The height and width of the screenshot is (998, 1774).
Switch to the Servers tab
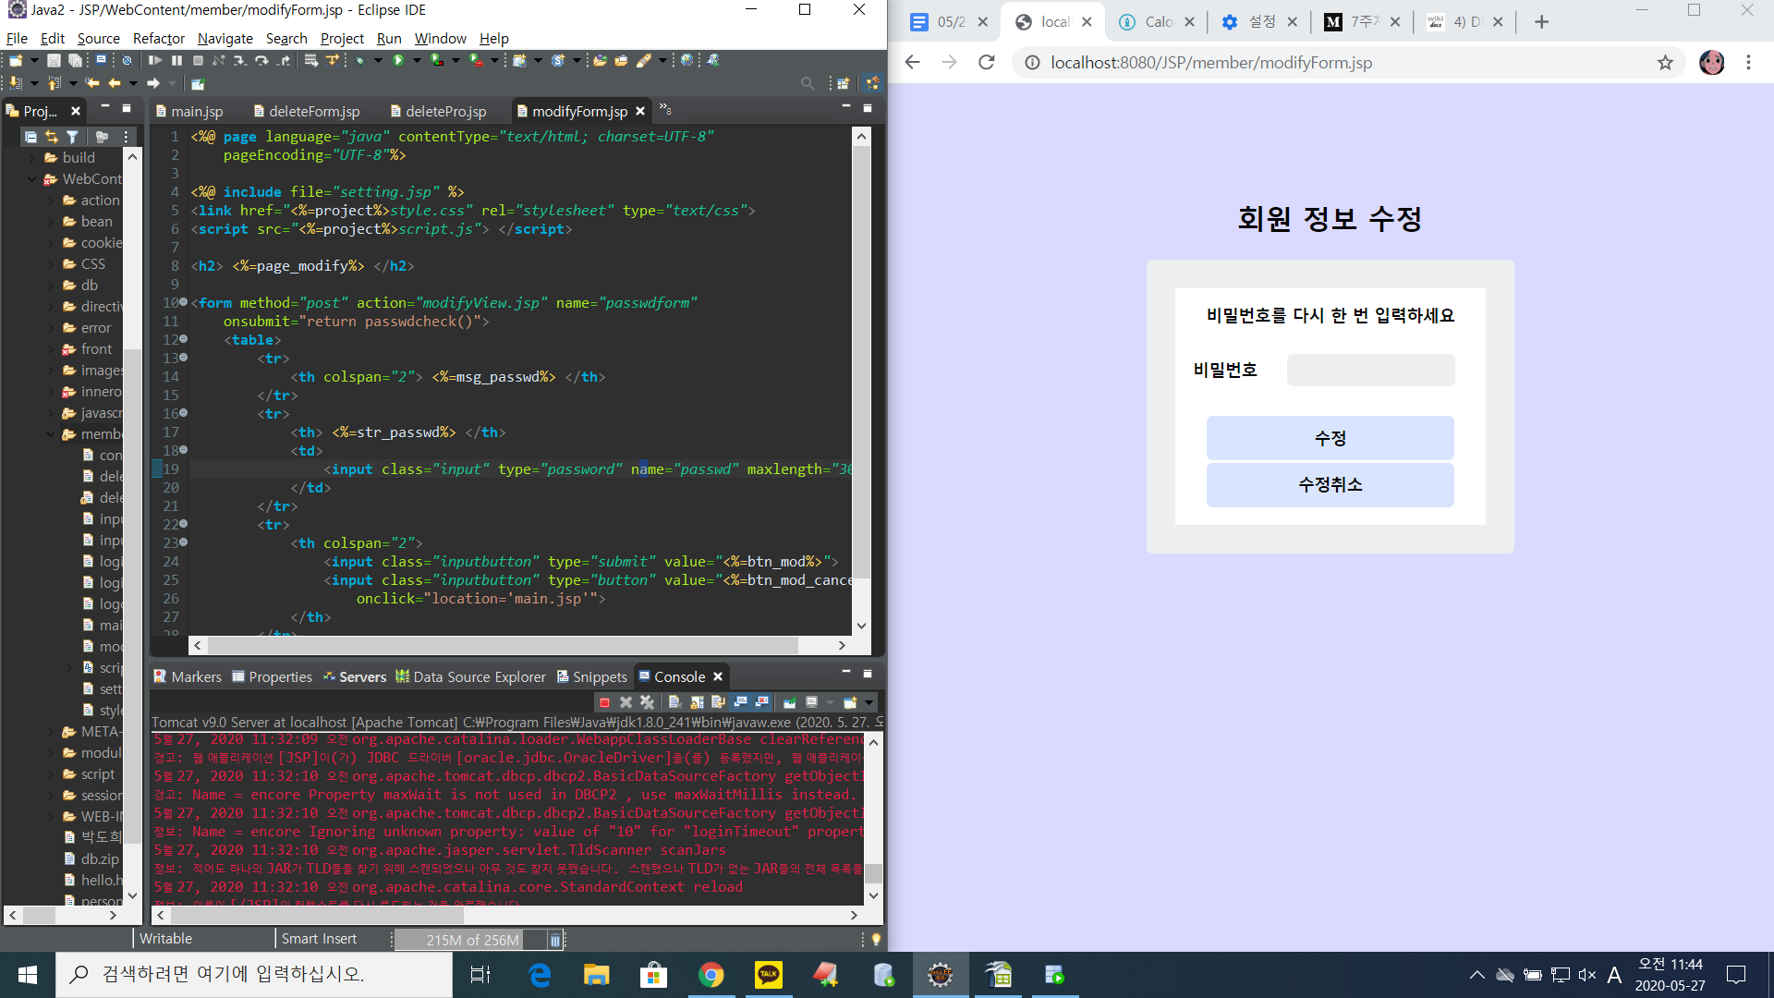355,676
